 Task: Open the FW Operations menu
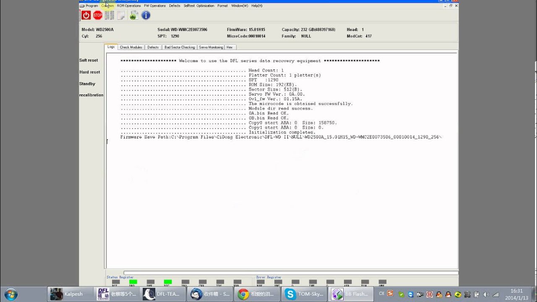155,6
